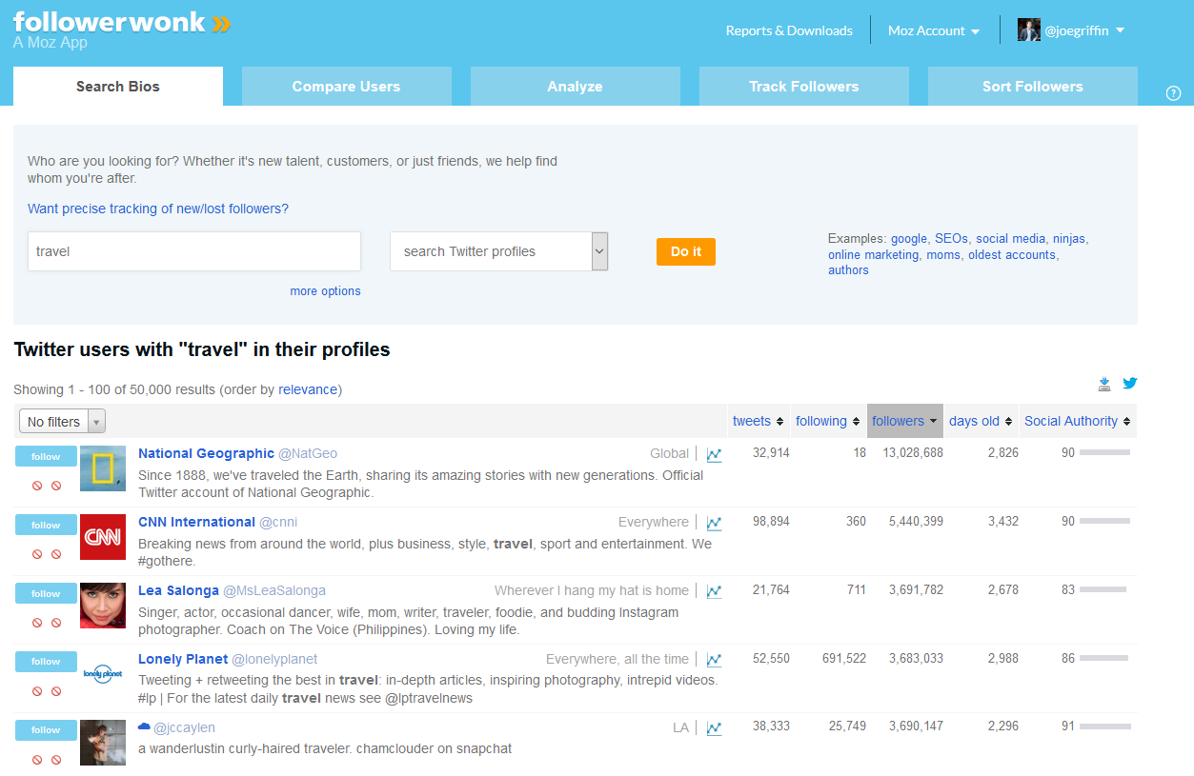The image size is (1194, 776).
Task: Open CNN International logo thumbnail
Action: coord(103,537)
